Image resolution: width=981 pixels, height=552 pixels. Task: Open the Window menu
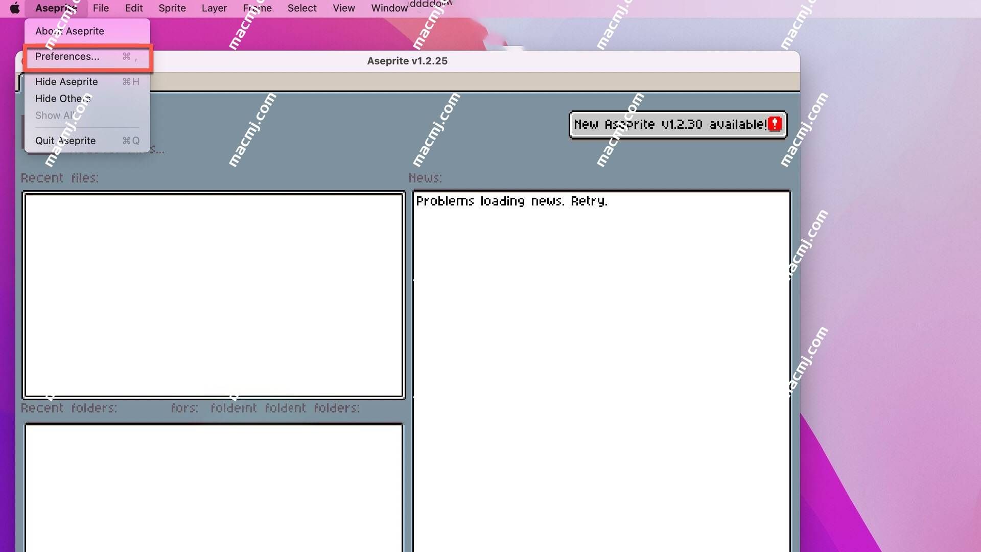389,8
